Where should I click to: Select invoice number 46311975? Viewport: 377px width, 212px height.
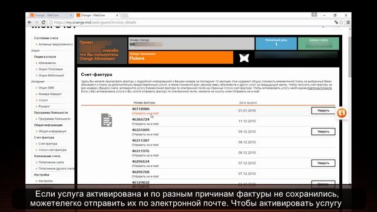coord(140,151)
